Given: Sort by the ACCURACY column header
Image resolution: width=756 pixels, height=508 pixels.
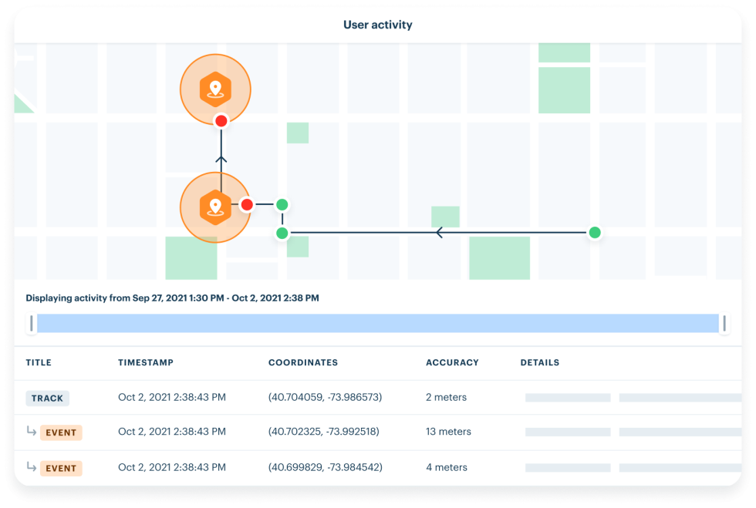Looking at the screenshot, I should point(452,362).
